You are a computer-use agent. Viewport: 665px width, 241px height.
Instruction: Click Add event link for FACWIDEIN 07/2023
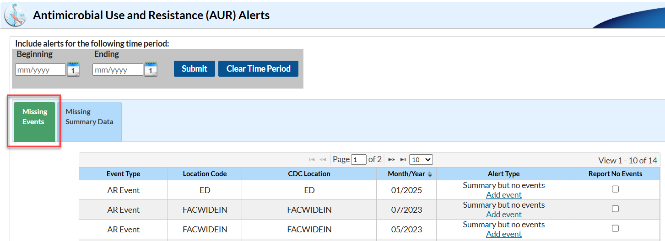click(503, 215)
